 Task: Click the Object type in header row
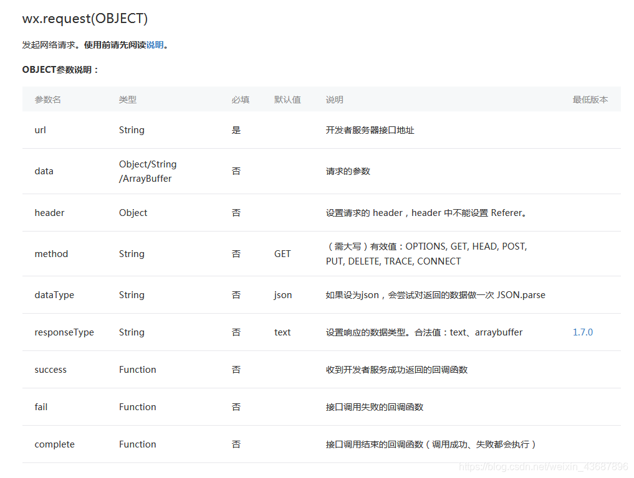point(133,213)
